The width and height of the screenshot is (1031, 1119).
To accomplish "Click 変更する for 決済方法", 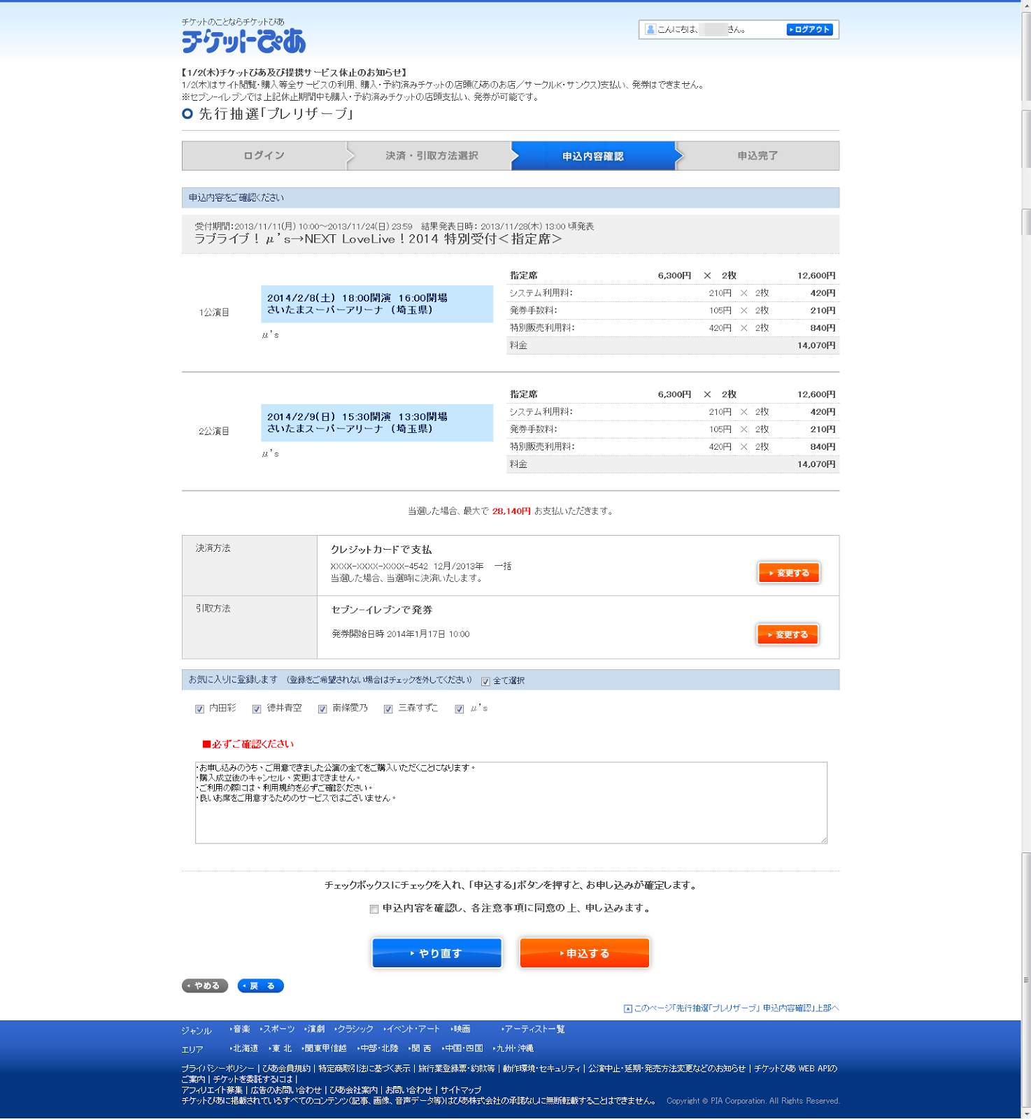I will point(789,573).
